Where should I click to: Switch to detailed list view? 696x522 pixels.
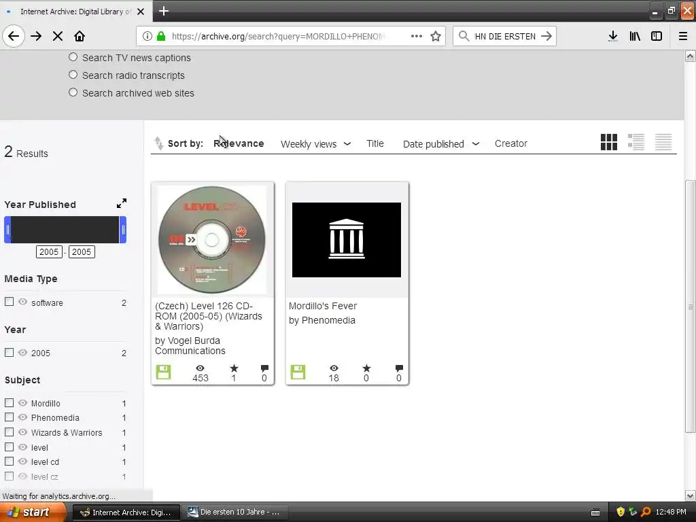[x=636, y=142]
